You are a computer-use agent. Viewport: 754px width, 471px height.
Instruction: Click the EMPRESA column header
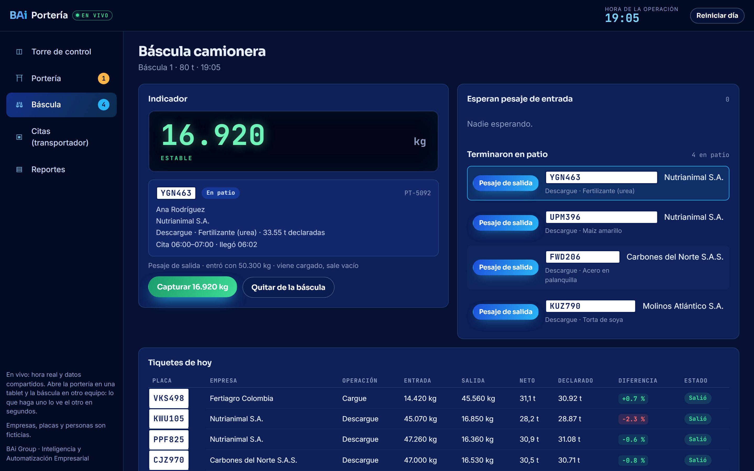[x=223, y=381]
